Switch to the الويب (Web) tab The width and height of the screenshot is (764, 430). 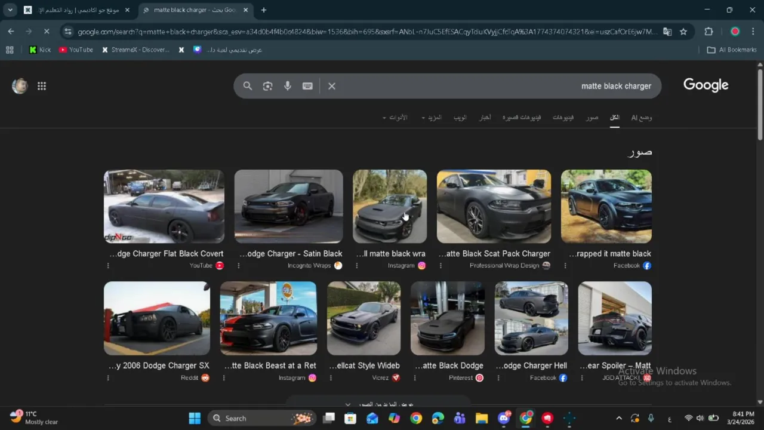click(460, 118)
